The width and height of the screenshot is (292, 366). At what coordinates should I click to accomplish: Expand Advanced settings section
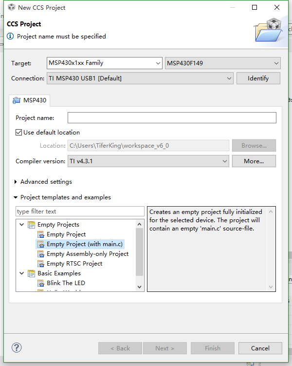click(x=16, y=182)
